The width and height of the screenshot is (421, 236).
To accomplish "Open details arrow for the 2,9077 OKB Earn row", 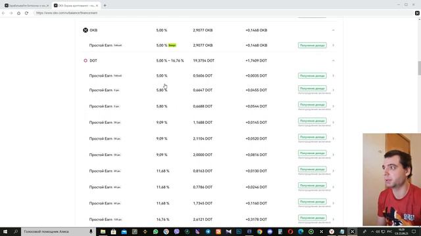I will coord(334,45).
